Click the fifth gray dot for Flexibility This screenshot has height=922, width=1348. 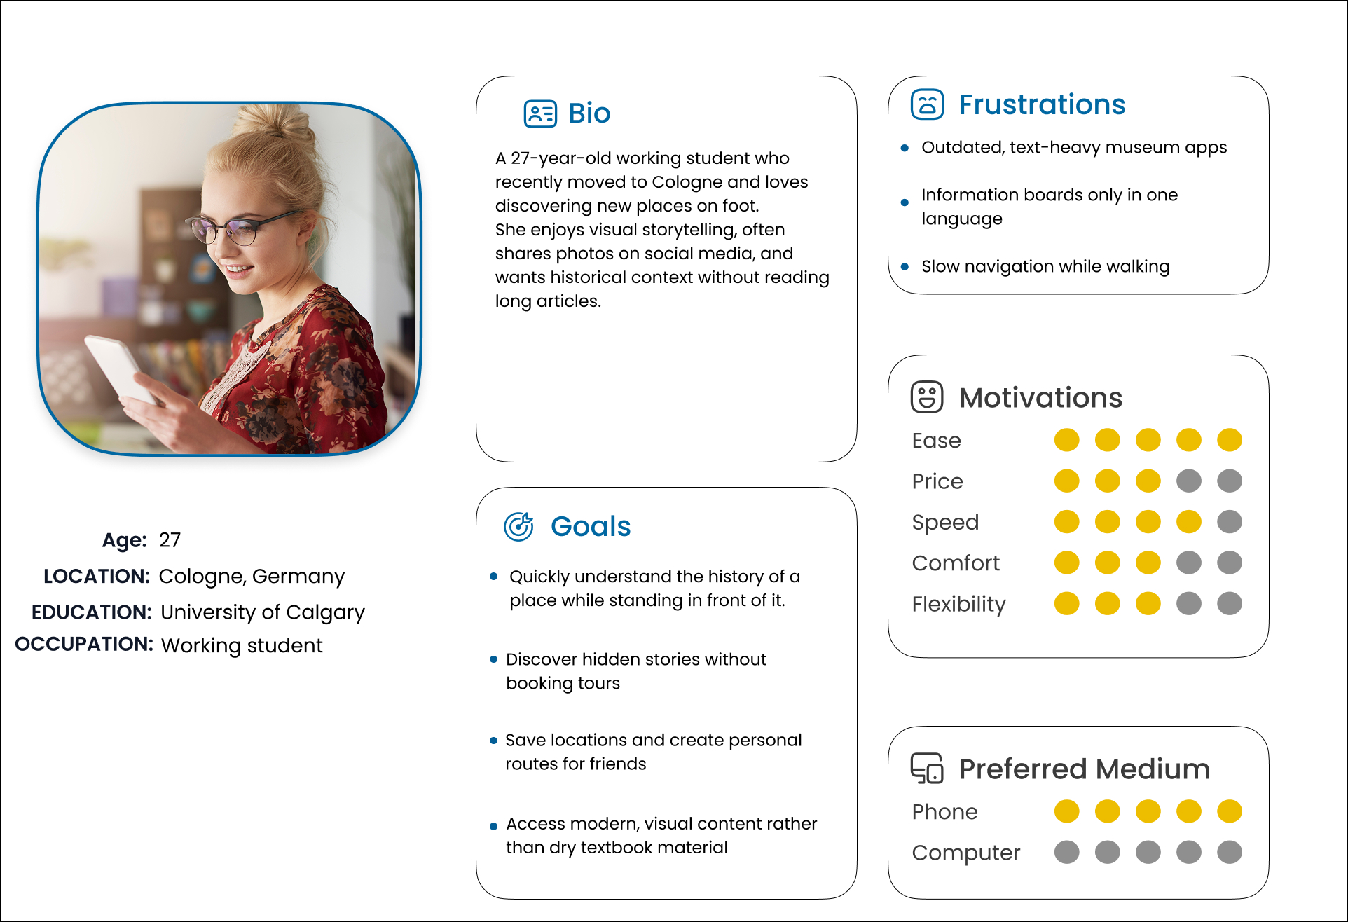click(1230, 603)
